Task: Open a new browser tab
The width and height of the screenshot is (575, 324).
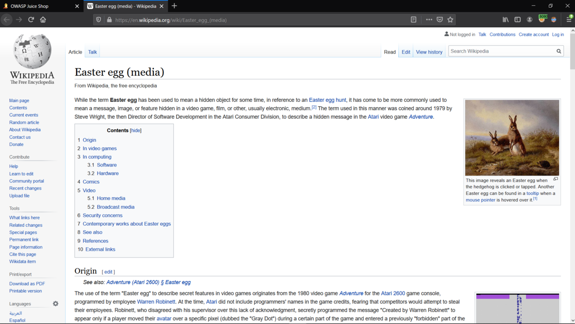Action: click(x=174, y=6)
